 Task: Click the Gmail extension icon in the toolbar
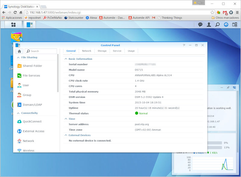click(225, 13)
